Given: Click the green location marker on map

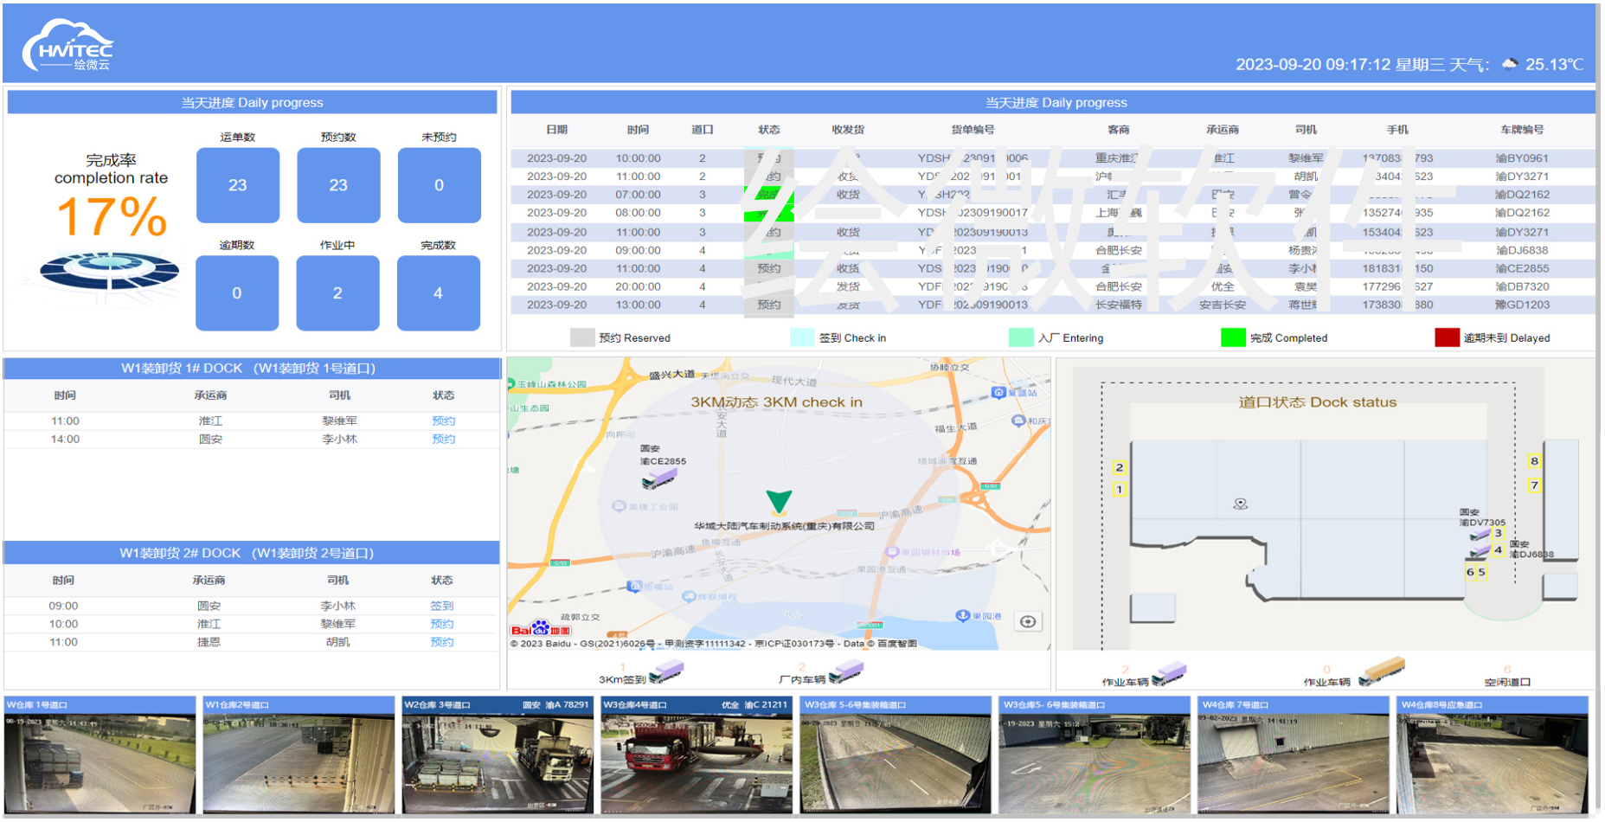Looking at the screenshot, I should click(x=779, y=501).
